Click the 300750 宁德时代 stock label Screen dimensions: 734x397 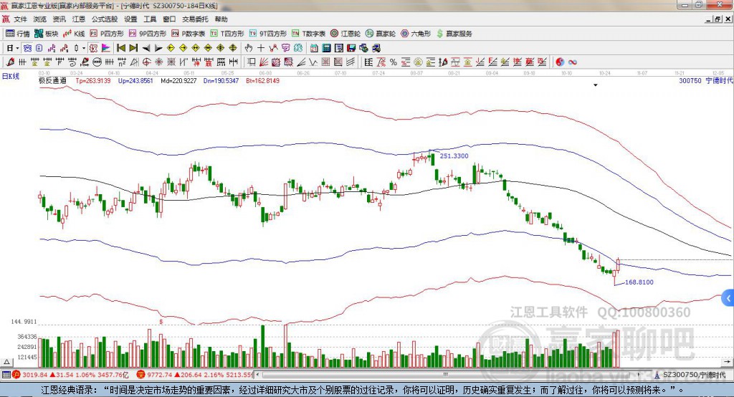[x=705, y=80]
